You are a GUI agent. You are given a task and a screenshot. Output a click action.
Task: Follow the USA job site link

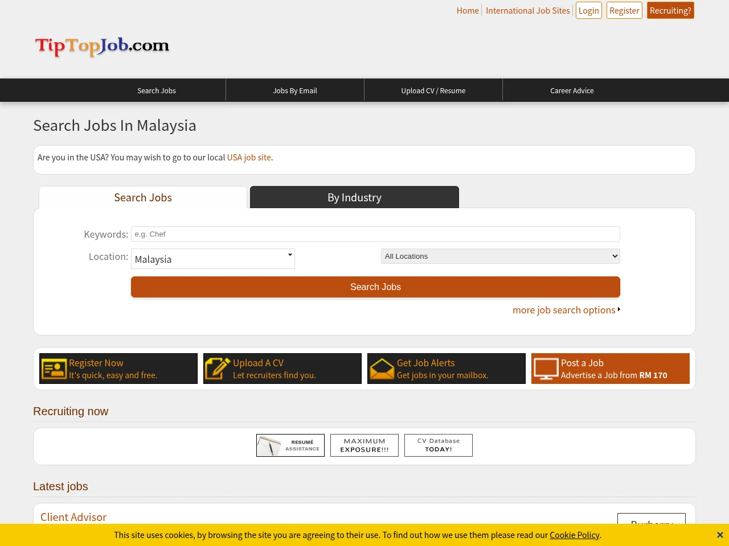(249, 158)
